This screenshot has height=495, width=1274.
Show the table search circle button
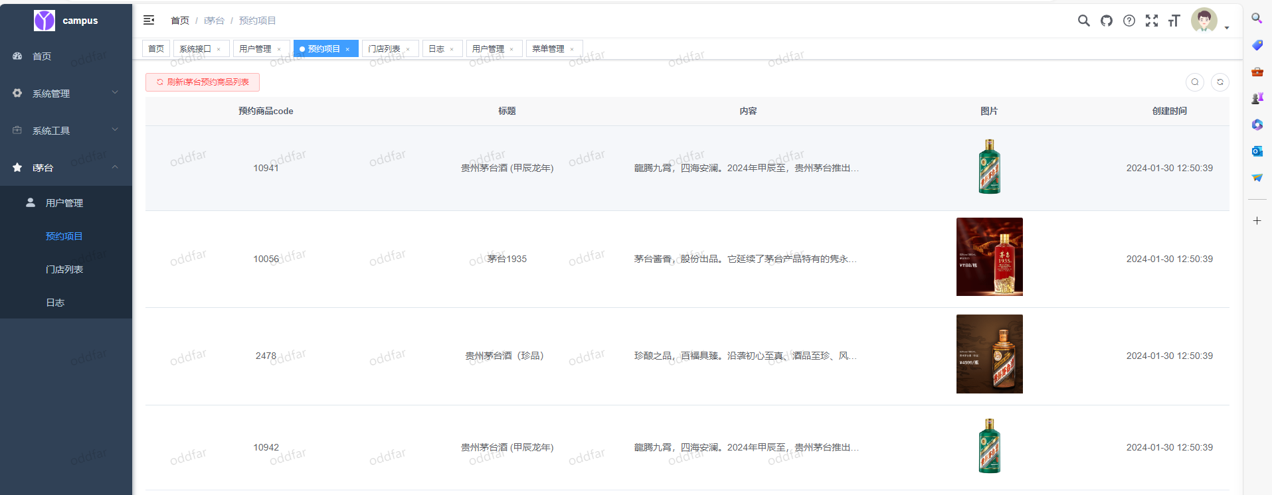1195,82
